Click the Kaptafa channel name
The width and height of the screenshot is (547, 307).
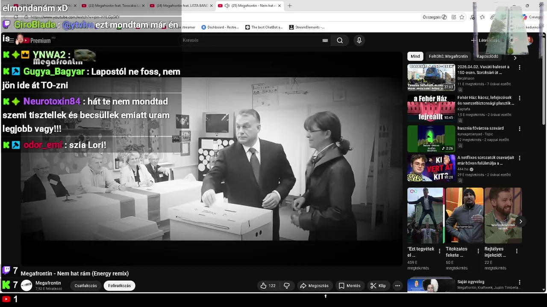[464, 109]
